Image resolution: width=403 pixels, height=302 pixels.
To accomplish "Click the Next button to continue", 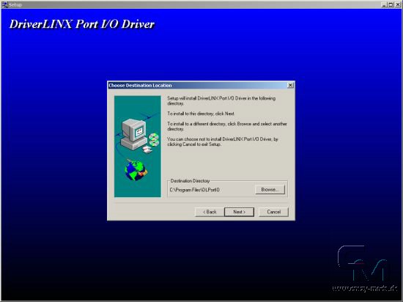I will pos(239,212).
